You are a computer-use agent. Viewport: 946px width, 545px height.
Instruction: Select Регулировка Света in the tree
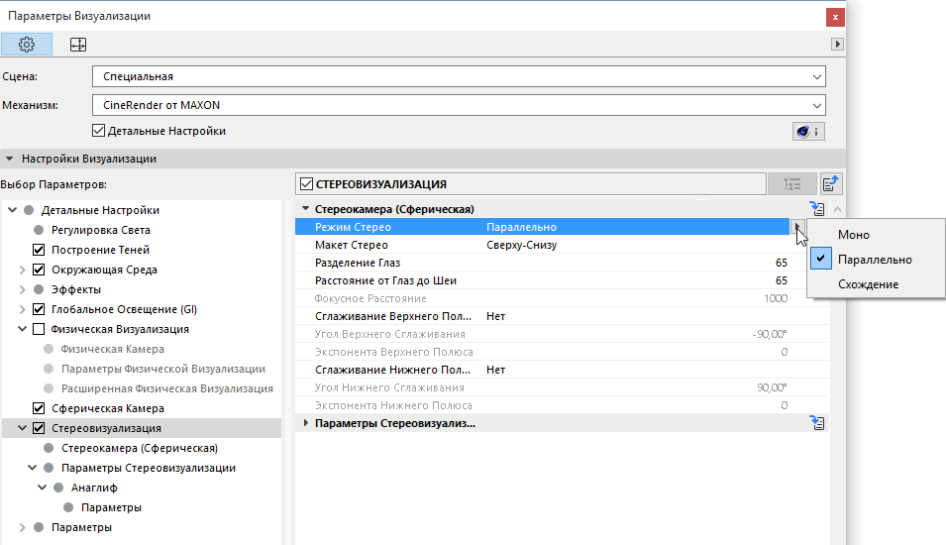(101, 230)
